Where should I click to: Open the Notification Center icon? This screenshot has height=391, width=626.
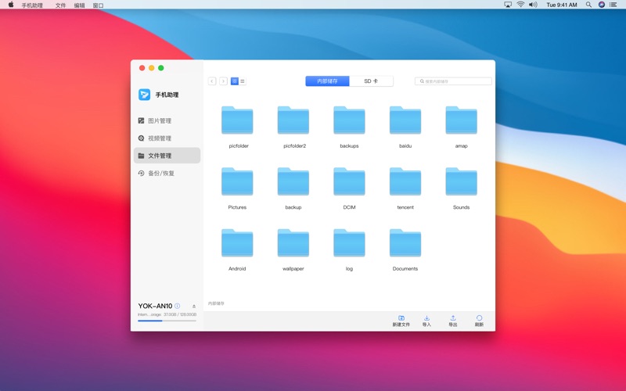pos(613,5)
